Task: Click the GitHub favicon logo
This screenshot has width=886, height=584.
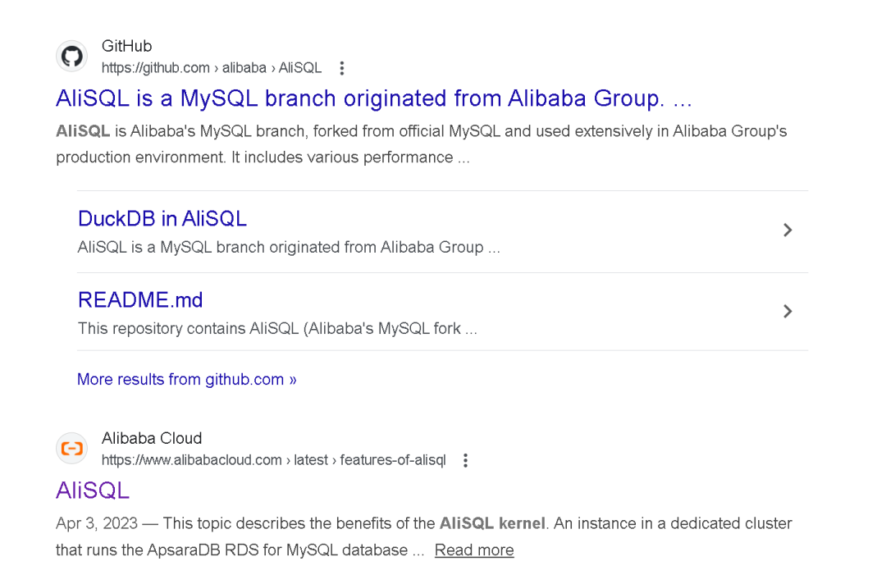Action: click(x=71, y=57)
